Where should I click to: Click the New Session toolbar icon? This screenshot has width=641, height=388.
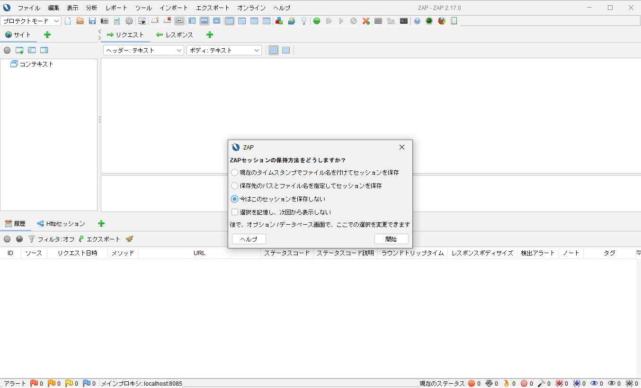(68, 21)
